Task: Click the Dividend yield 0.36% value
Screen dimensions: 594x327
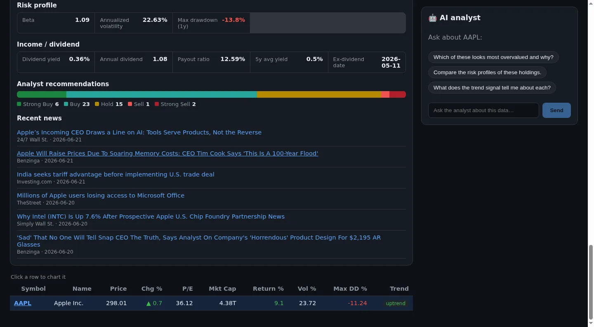Action: 79,59
